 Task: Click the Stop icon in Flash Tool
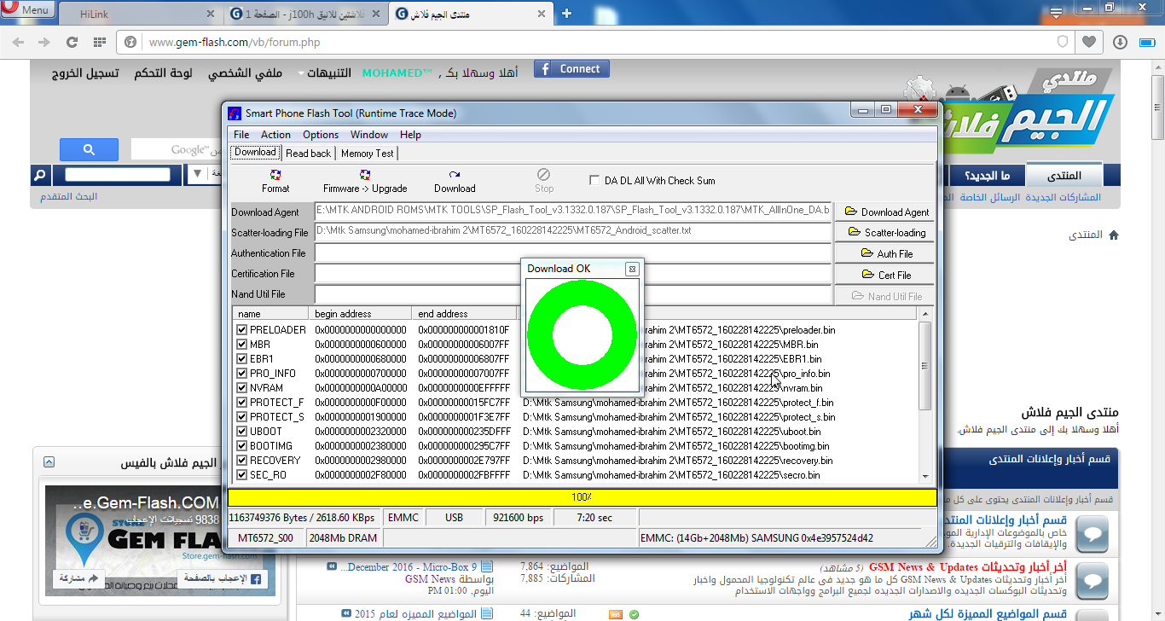(x=544, y=174)
